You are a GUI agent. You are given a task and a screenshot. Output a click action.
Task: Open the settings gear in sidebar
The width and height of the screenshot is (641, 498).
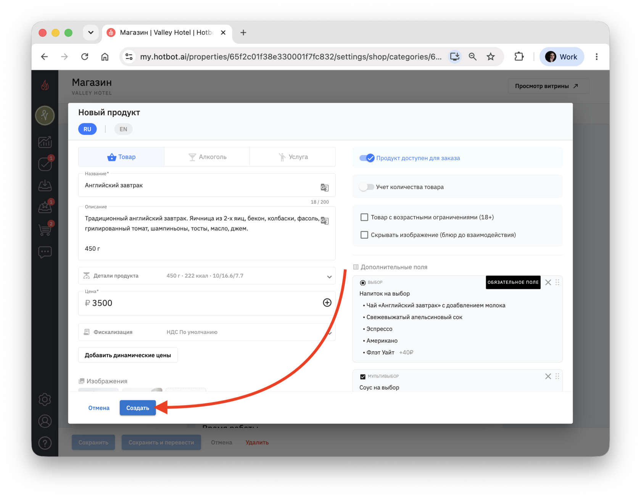coord(45,399)
